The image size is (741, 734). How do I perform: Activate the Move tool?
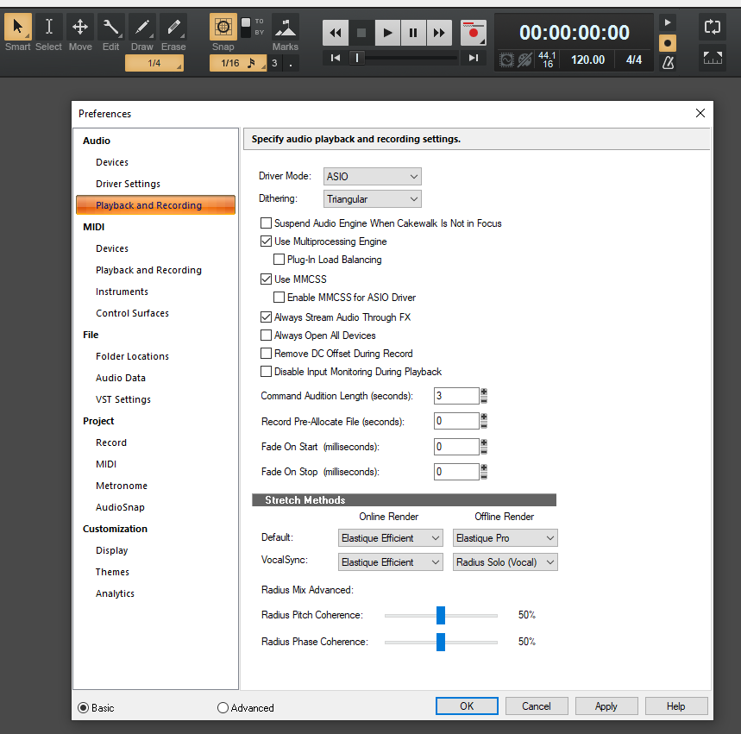pos(80,27)
